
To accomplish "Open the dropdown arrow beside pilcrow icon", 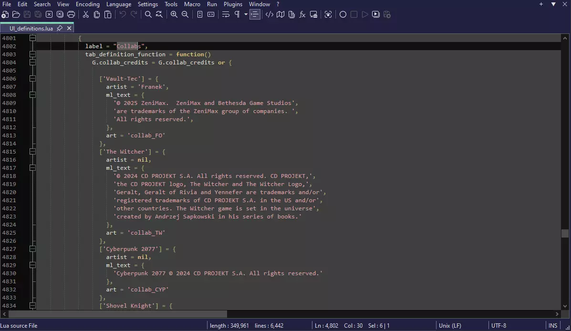I will 246,14.
